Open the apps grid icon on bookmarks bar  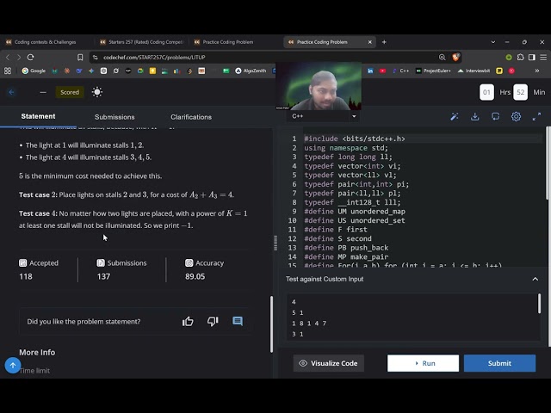pyautogui.click(x=8, y=71)
